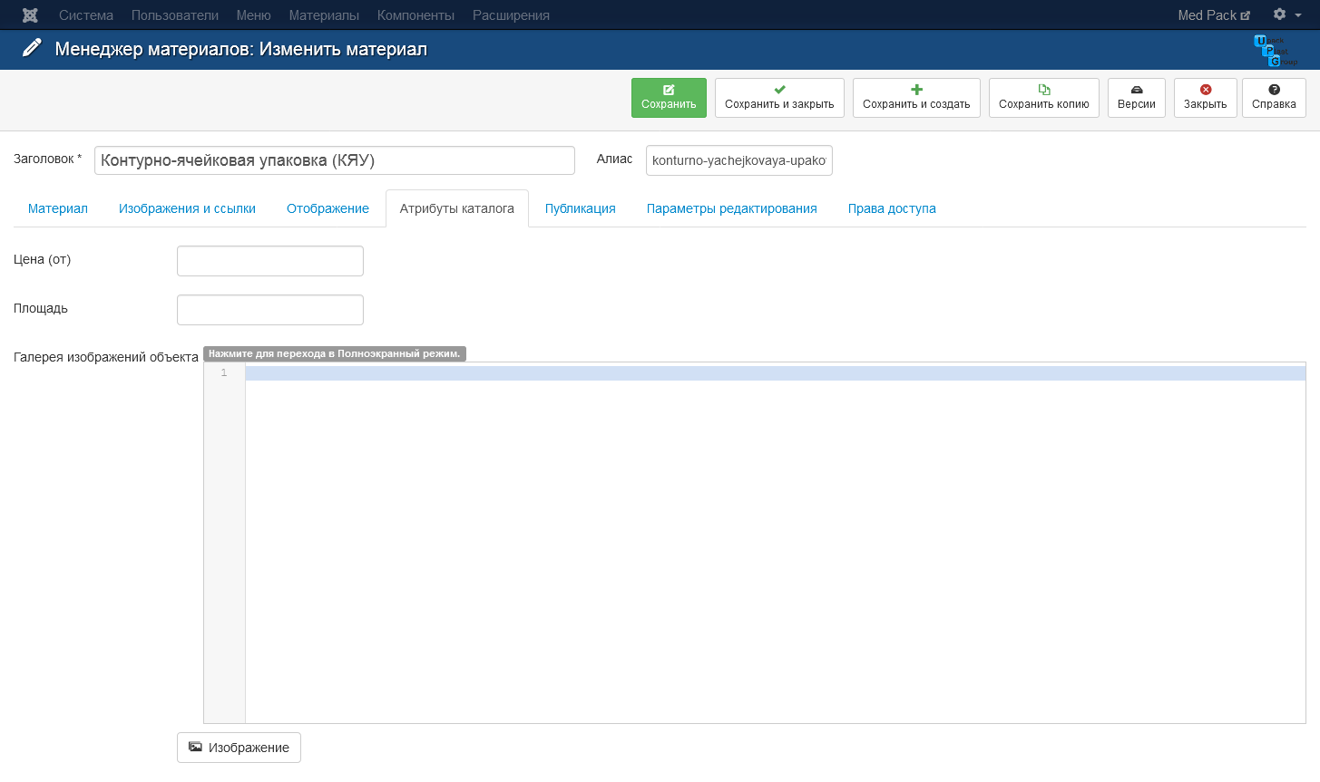The image size is (1320, 782).
Task: Click the "Площадь" label
Action: pyautogui.click(x=41, y=308)
